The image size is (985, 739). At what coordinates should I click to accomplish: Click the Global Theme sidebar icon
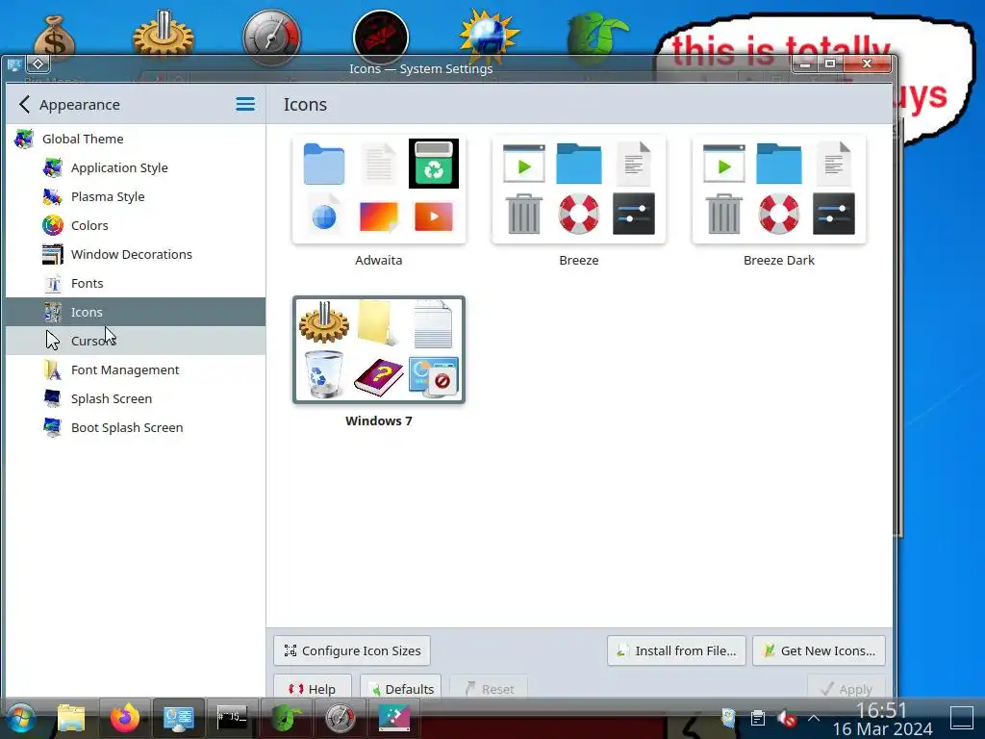[24, 139]
